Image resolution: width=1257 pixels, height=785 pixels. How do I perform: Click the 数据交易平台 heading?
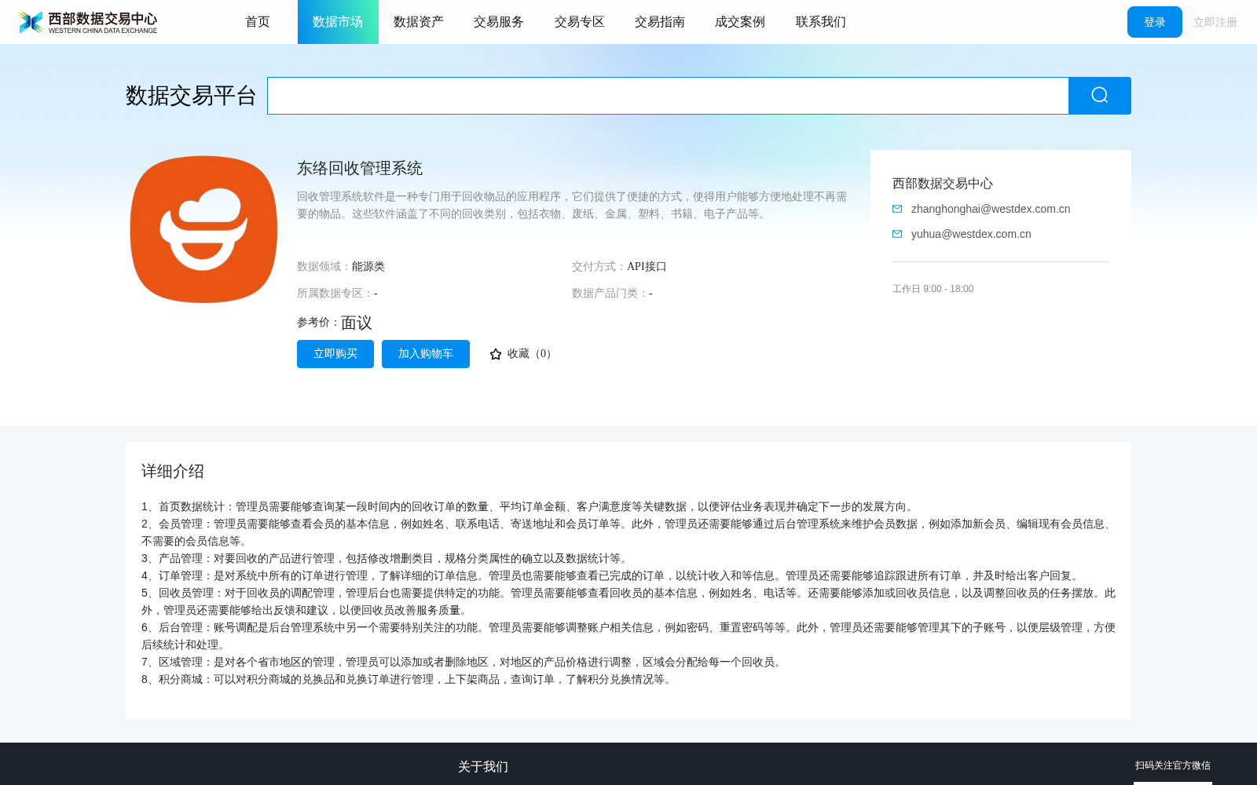coord(191,96)
